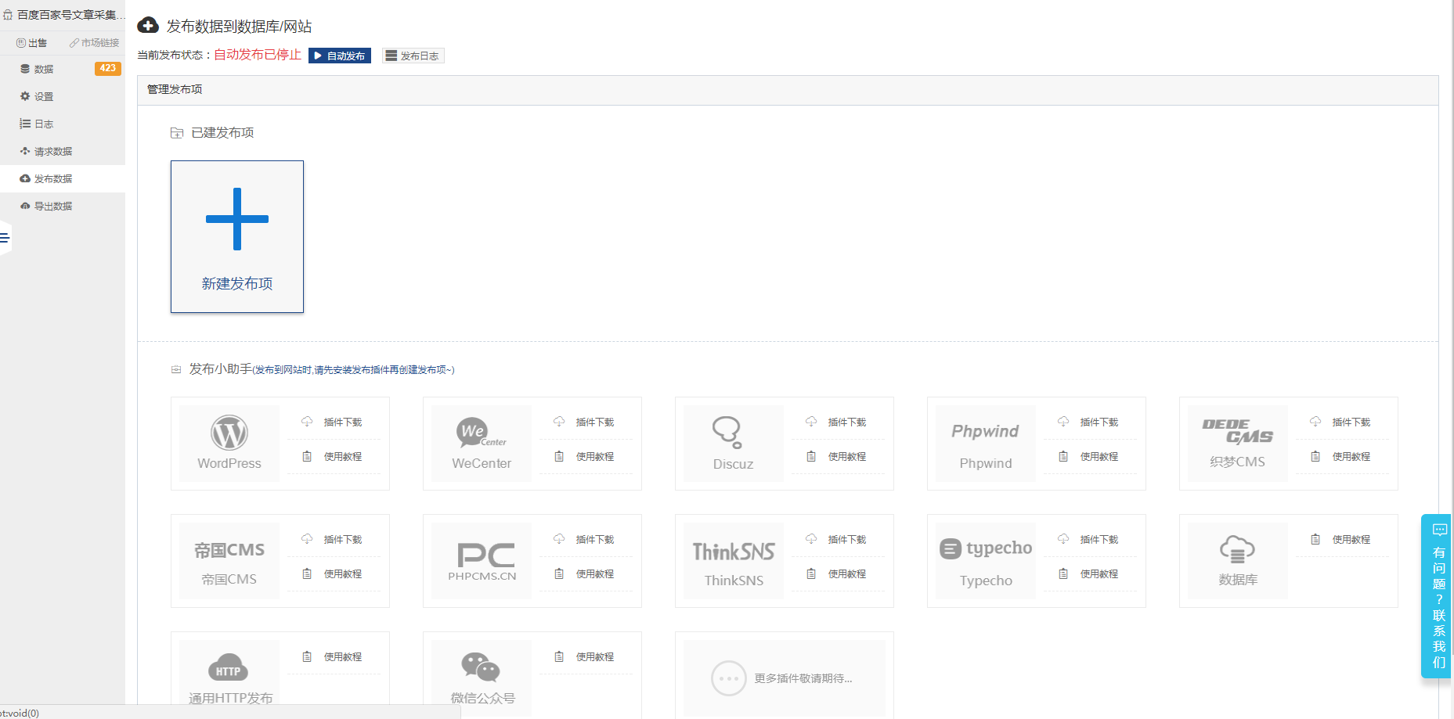The height and width of the screenshot is (719, 1454).
Task: Click the typecho logo icon
Action: (x=986, y=548)
